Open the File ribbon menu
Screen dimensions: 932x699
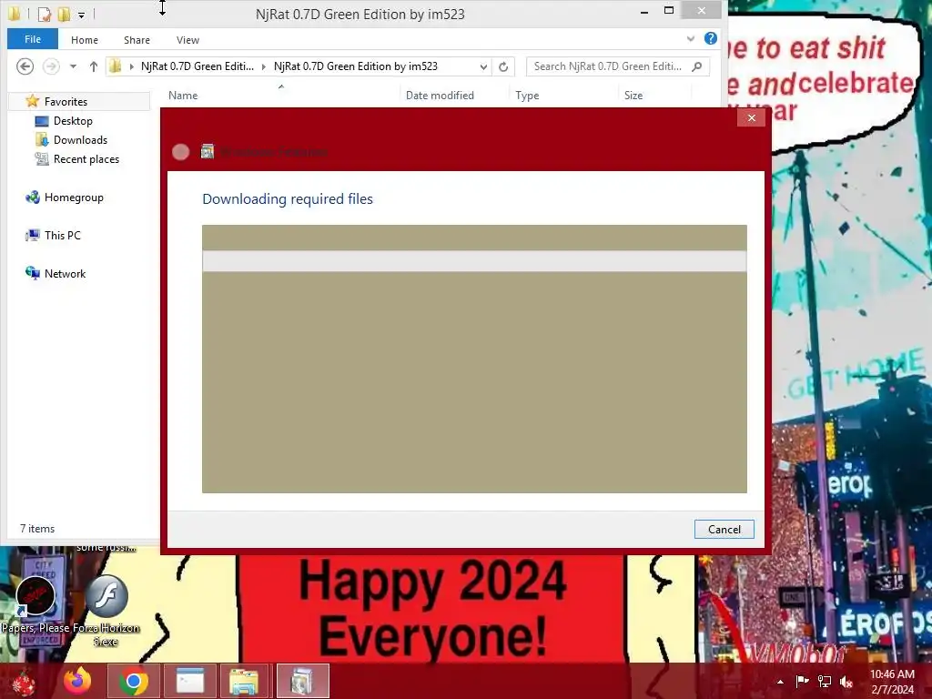pyautogui.click(x=33, y=39)
